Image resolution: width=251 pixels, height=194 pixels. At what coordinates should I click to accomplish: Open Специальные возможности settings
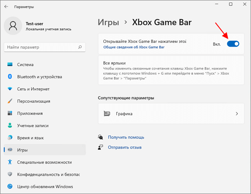click(x=45, y=162)
